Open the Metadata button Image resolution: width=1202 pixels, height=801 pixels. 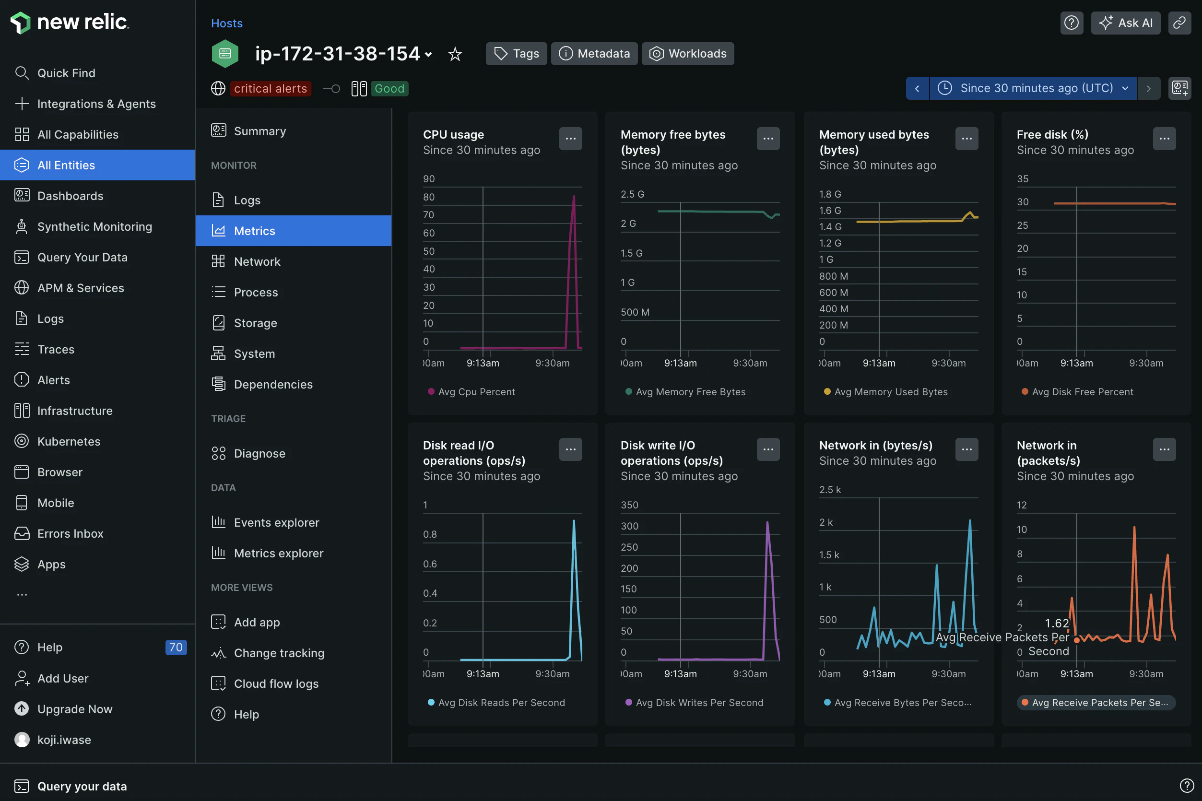coord(594,54)
